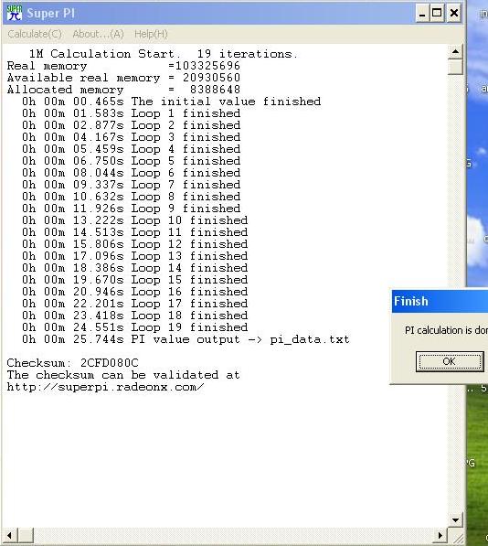Click 'The checksum can be validated at' line
The width and height of the screenshot is (488, 546).
coord(123,375)
